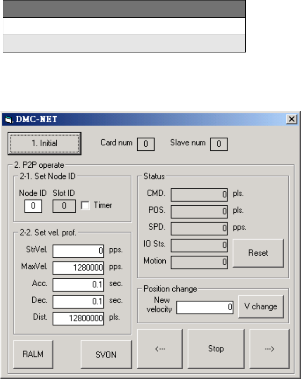Image resolution: width=301 pixels, height=379 pixels.
Task: Click the Stop button
Action: pyautogui.click(x=216, y=349)
